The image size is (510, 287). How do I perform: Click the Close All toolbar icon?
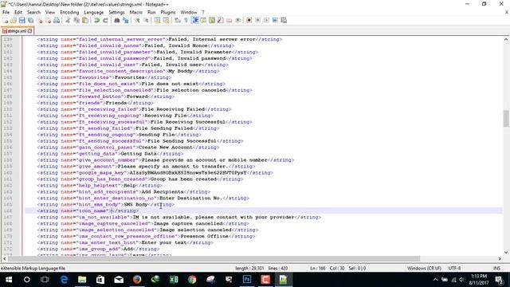pyautogui.click(x=48, y=20)
